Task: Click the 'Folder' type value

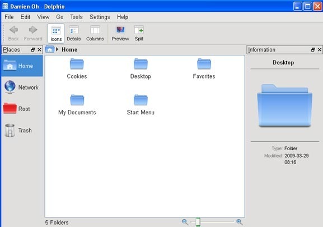Action: point(291,148)
